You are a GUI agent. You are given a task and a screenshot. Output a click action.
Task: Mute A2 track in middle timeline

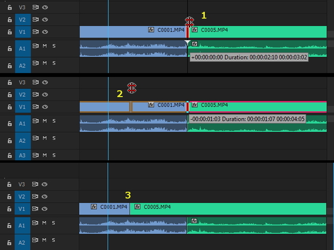[45, 138]
